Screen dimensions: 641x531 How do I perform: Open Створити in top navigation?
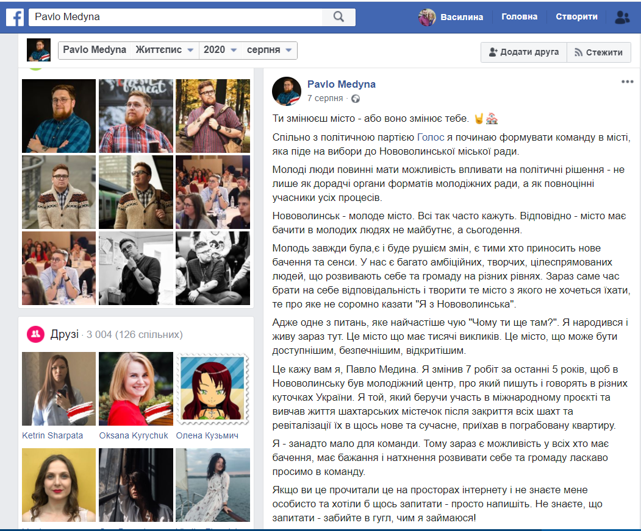click(x=576, y=17)
